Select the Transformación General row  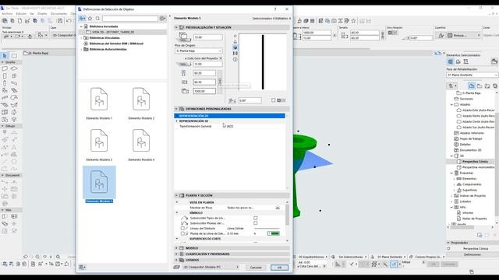229,126
